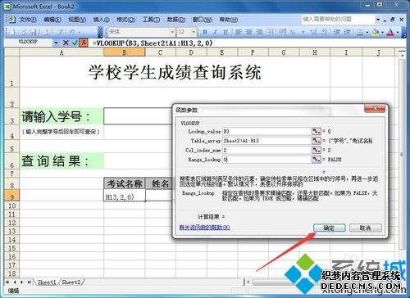This screenshot has height=298, width=410.
Task: Click Merge and Center icon
Action: [x=270, y=32]
